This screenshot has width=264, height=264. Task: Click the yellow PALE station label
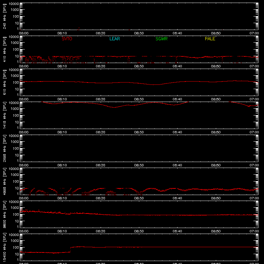point(210,39)
